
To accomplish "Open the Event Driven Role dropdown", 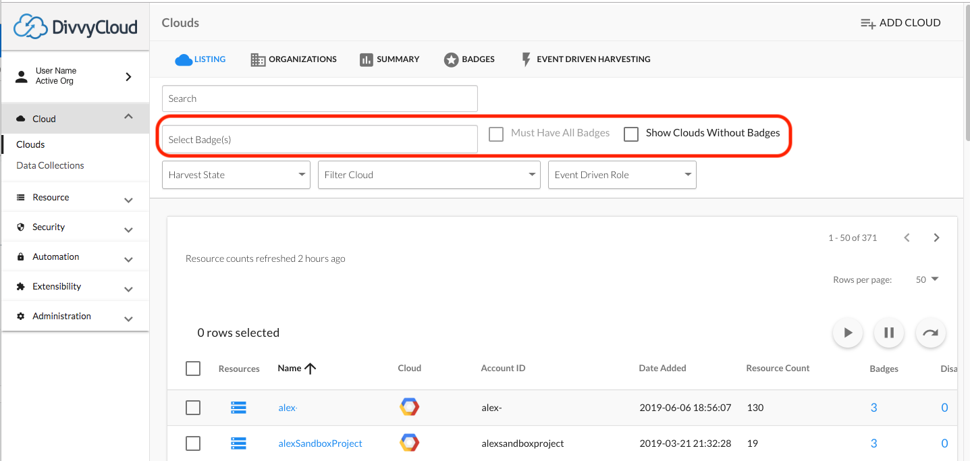I will [622, 175].
